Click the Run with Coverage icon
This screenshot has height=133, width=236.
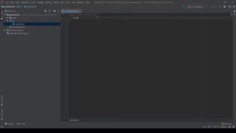tap(216, 7)
